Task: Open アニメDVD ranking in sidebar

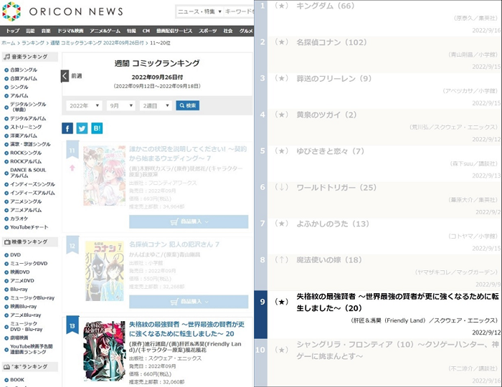Action: tap(22, 281)
